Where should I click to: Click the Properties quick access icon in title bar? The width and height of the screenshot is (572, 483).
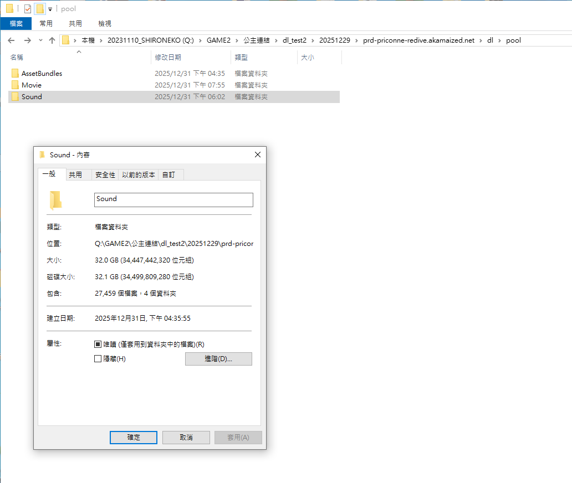click(x=28, y=9)
